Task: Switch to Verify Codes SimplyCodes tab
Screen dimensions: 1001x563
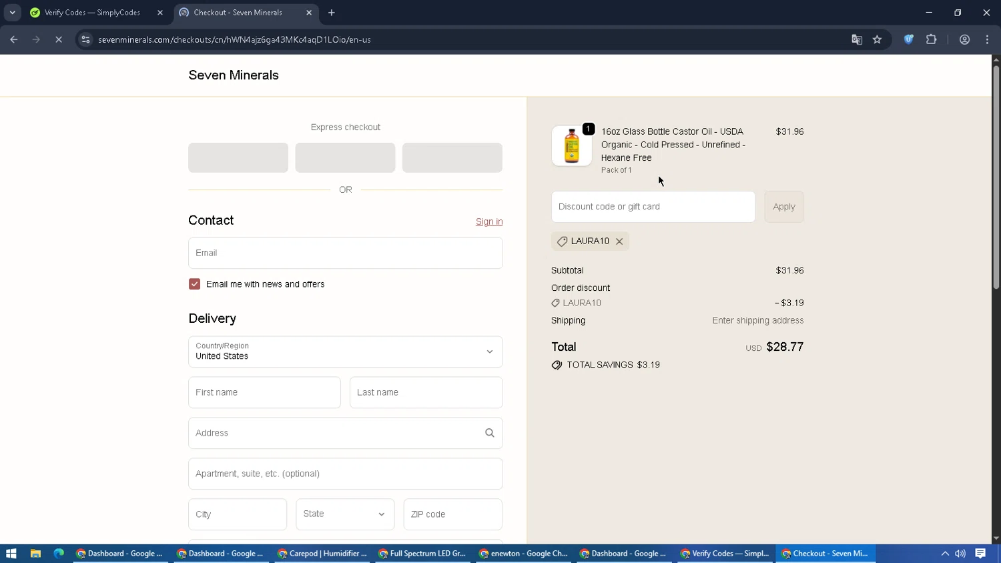Action: click(93, 13)
